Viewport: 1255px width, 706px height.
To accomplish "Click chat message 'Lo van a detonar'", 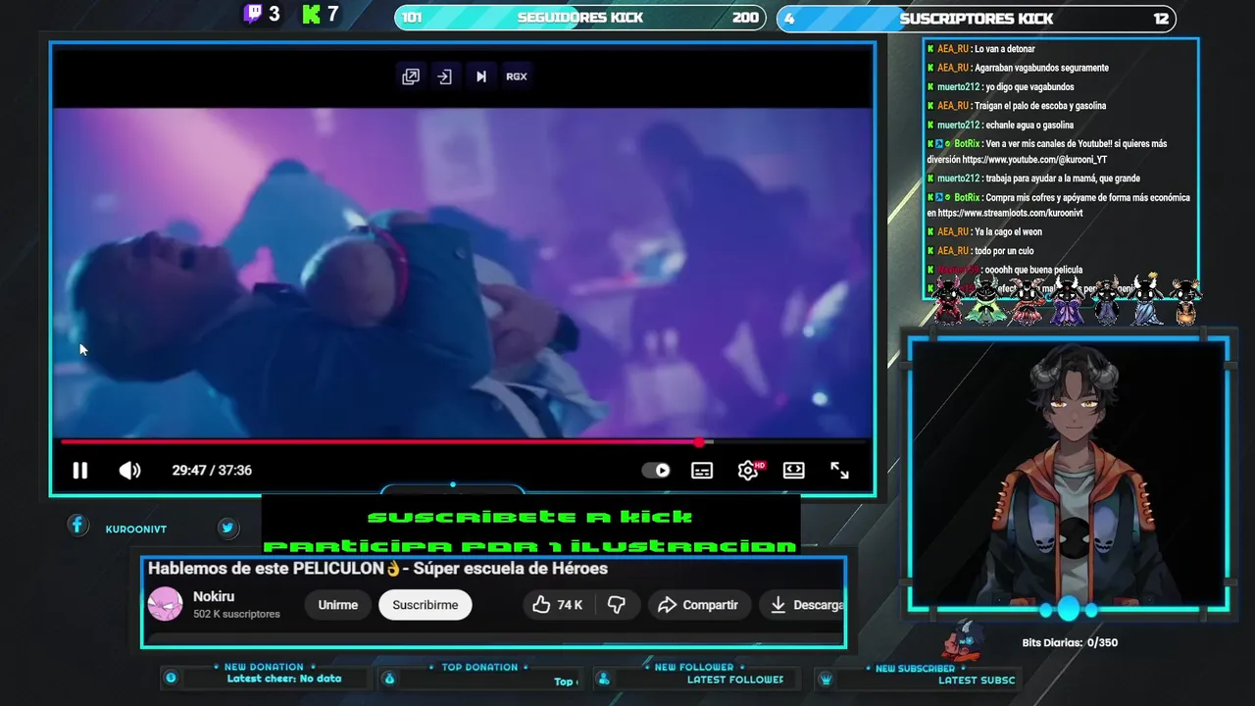I will [1005, 49].
